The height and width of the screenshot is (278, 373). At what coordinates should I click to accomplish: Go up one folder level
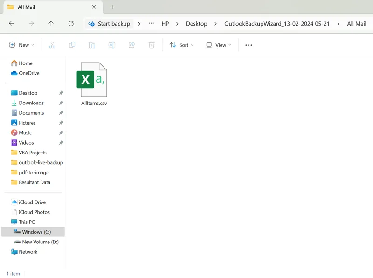[x=51, y=24]
